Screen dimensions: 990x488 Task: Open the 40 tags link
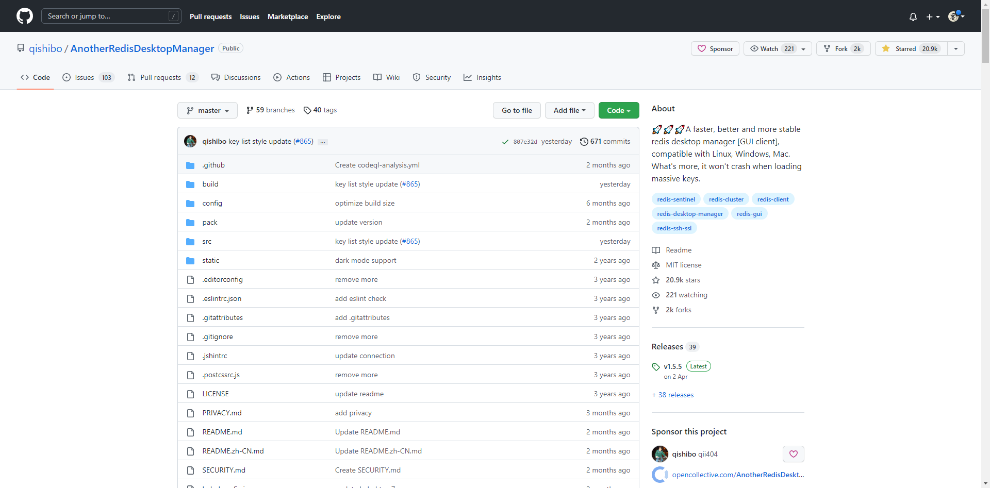point(320,110)
